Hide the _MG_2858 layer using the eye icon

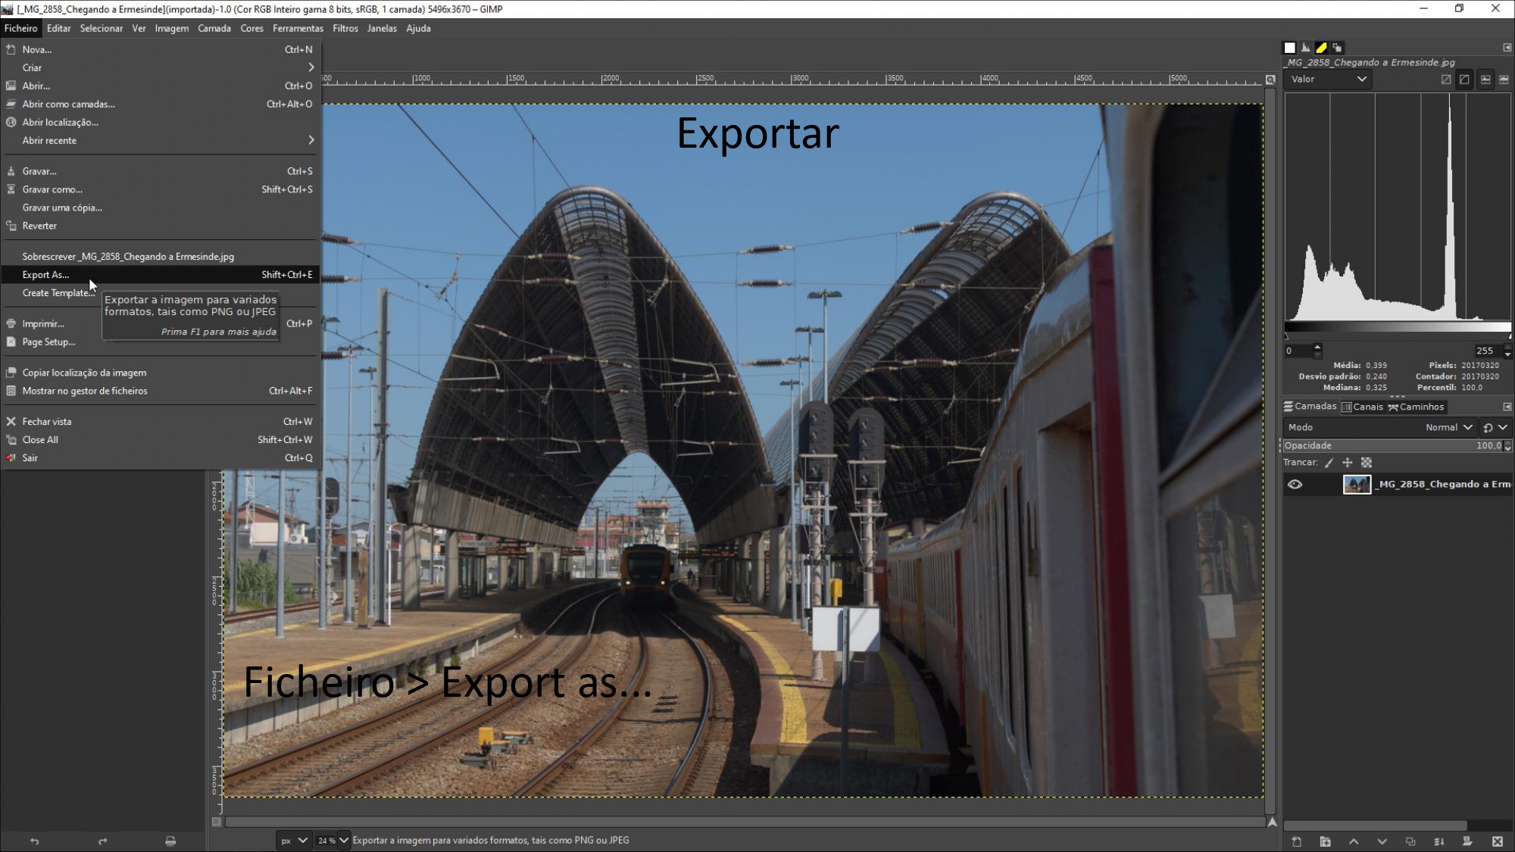1295,485
